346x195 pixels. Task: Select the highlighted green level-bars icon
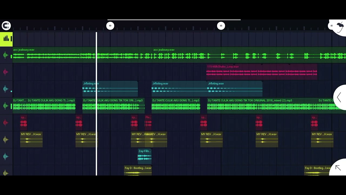6,39
